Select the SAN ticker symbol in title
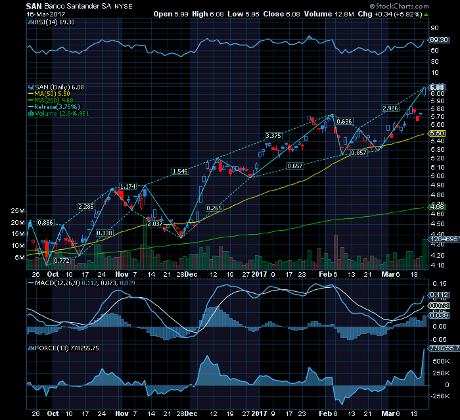The width and height of the screenshot is (460, 420). pos(34,6)
